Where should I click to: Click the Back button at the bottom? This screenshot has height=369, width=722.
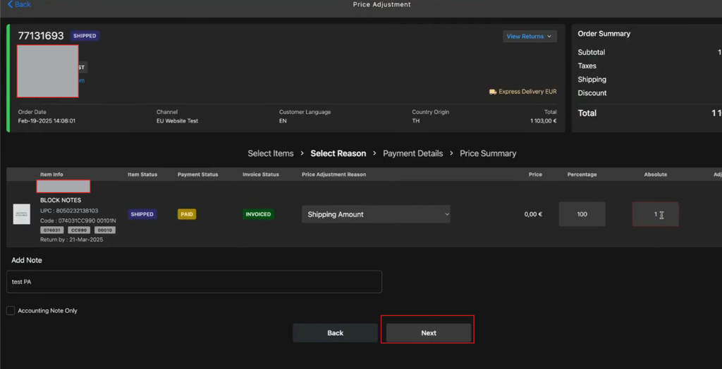point(335,332)
